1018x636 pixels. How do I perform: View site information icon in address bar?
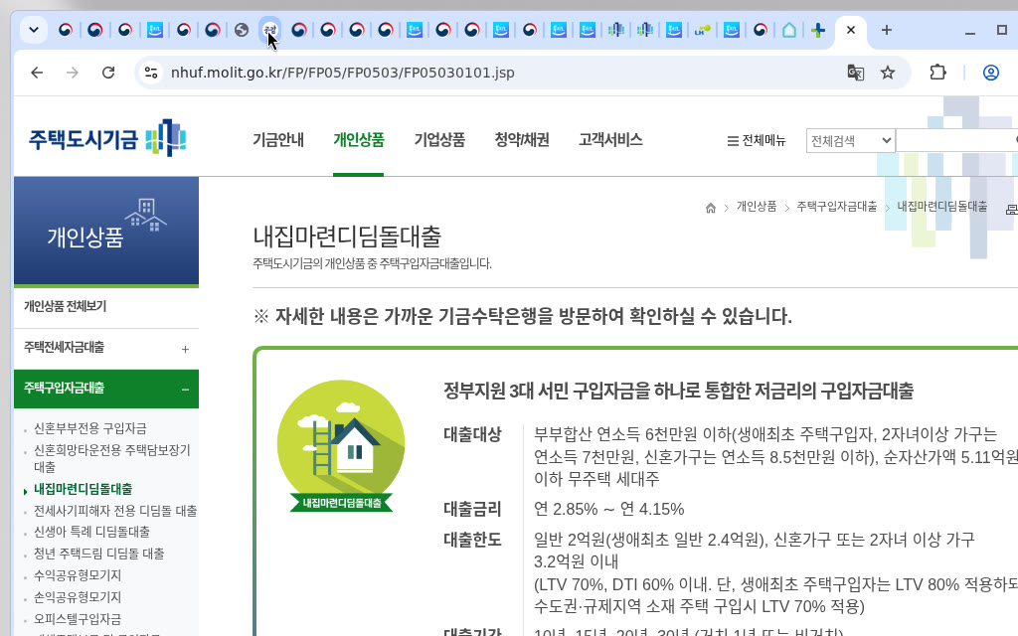[x=151, y=73]
